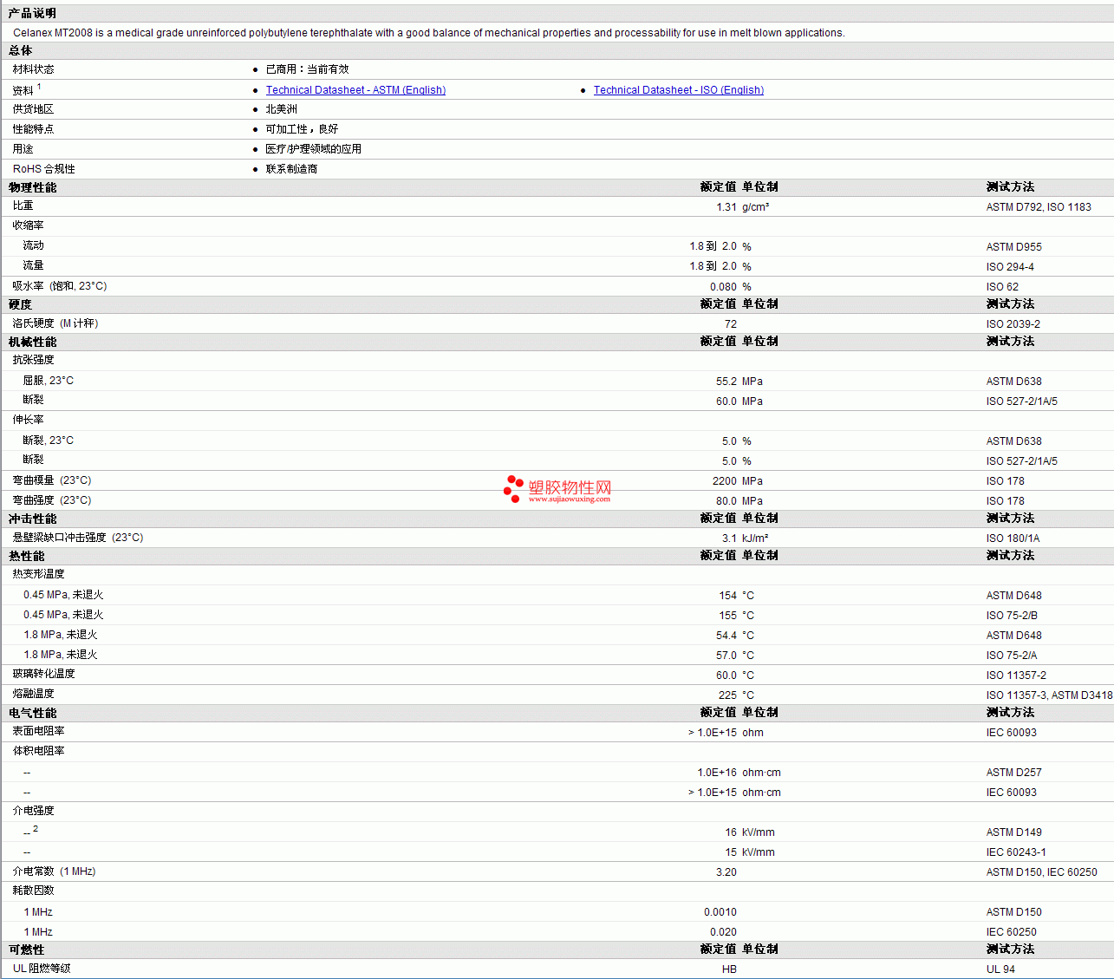The width and height of the screenshot is (1114, 979).
Task: Click the 硬度 section header
Action: pyautogui.click(x=20, y=304)
